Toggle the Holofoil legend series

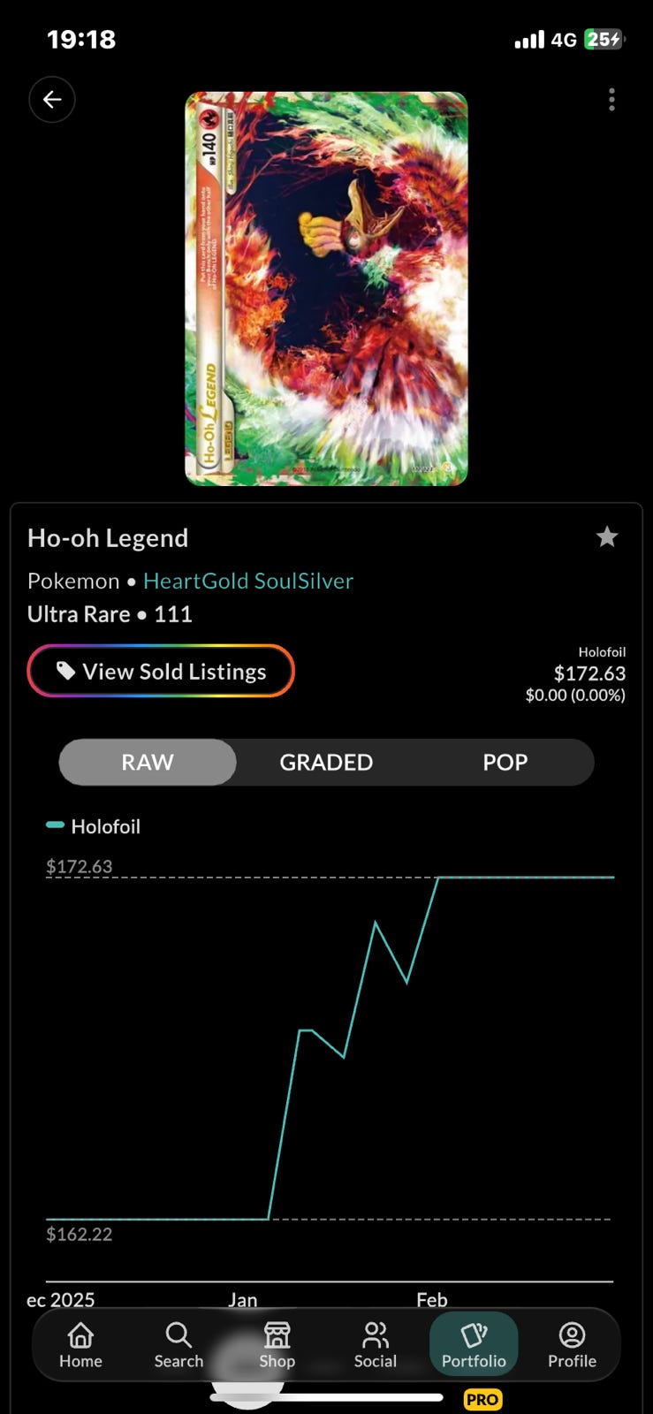[x=94, y=826]
